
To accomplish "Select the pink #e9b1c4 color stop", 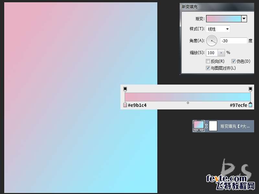I will 125,105.
